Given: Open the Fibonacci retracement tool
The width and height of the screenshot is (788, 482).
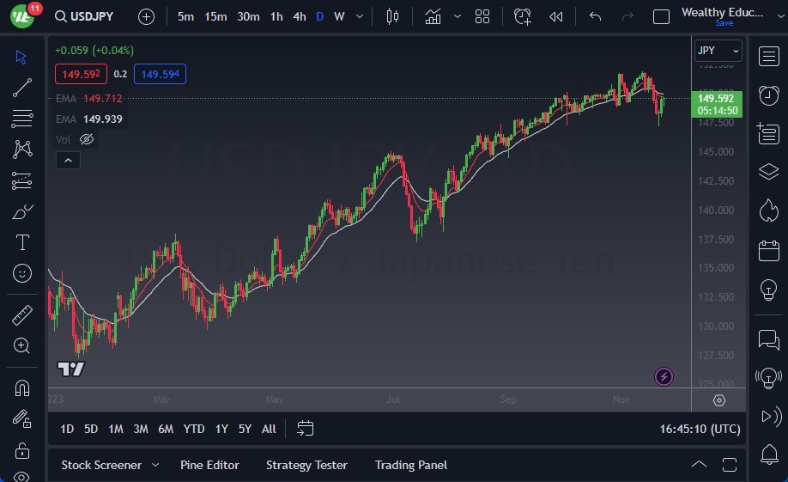Looking at the screenshot, I should [22, 118].
